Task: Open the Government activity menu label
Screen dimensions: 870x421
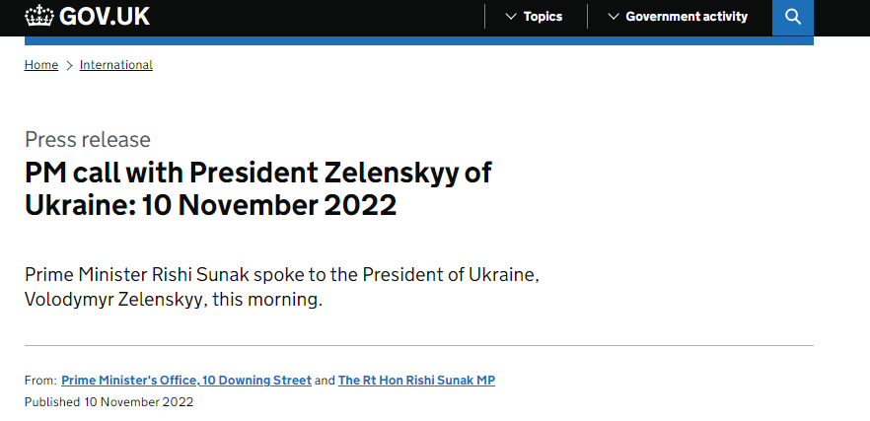Action: click(x=687, y=17)
